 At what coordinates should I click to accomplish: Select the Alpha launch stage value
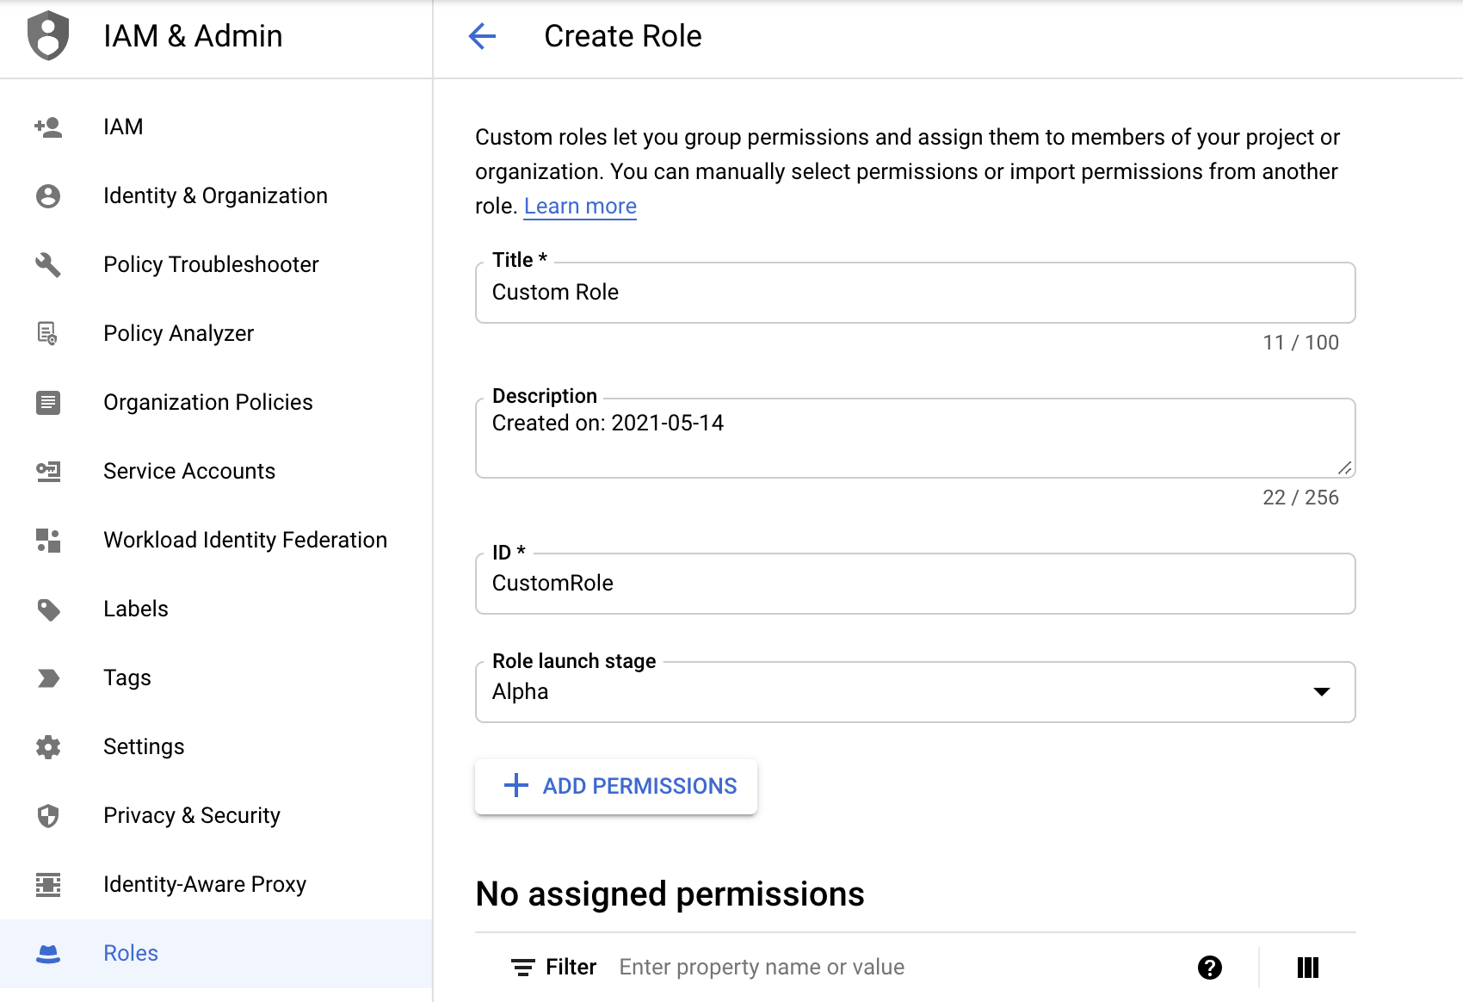pyautogui.click(x=520, y=692)
